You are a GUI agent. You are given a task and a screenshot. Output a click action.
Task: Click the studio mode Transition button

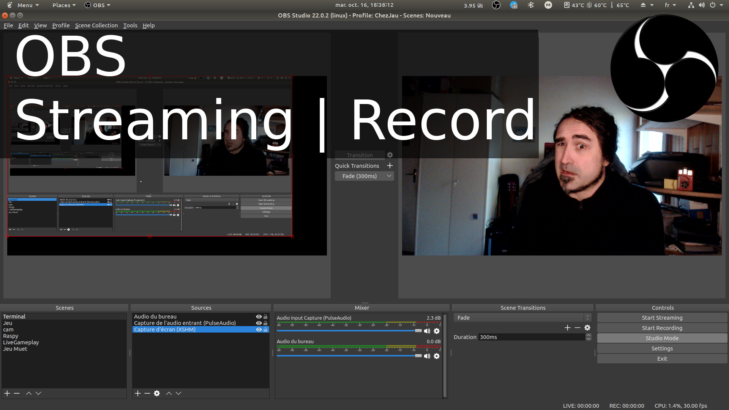[360, 155]
